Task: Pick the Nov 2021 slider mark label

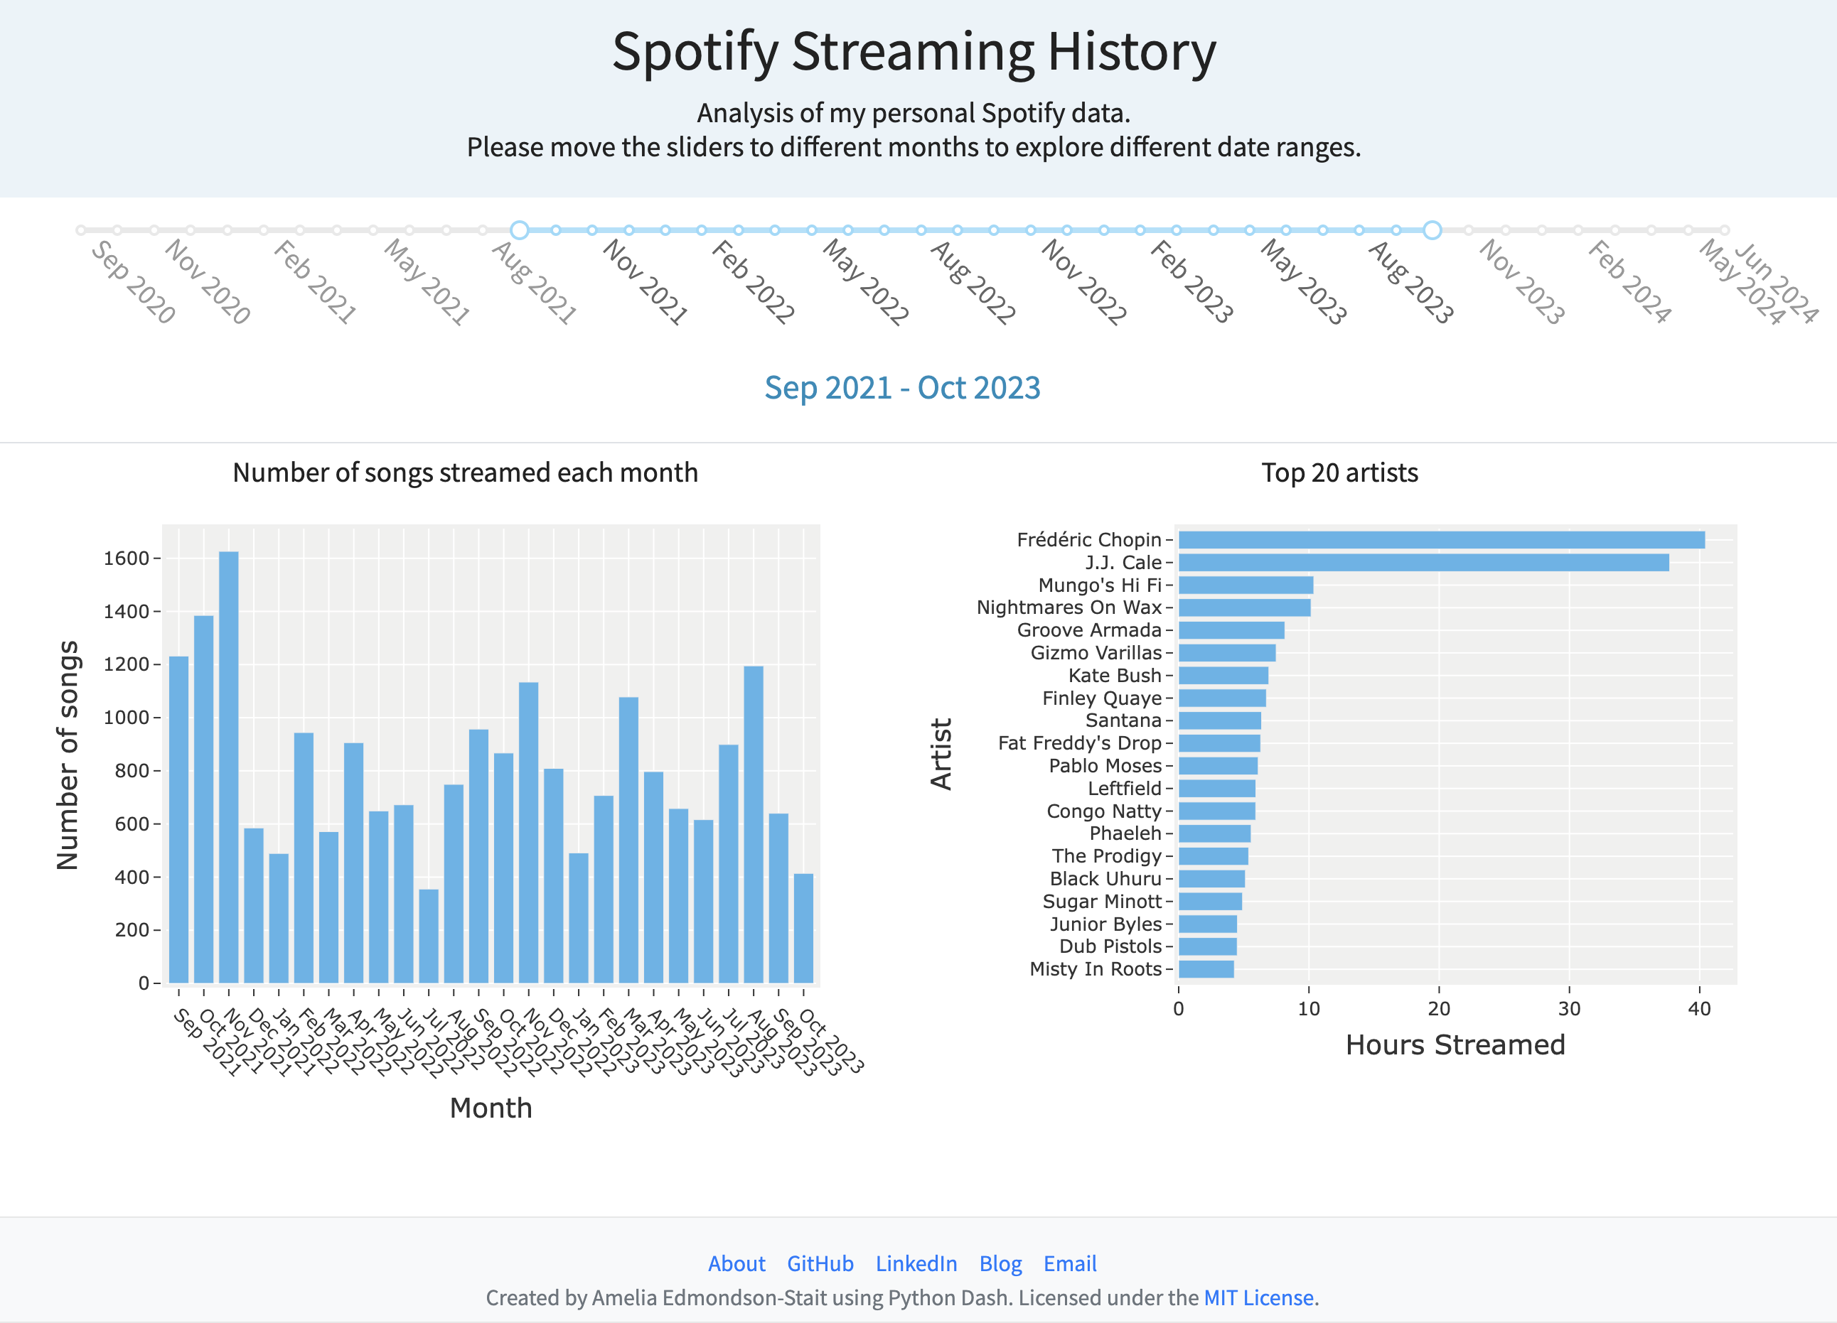Action: (x=646, y=282)
